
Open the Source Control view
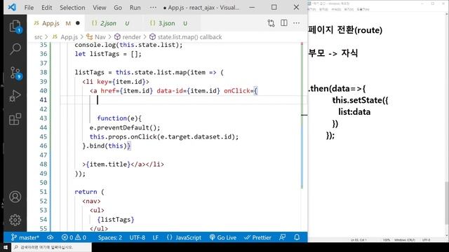[x=15, y=73]
